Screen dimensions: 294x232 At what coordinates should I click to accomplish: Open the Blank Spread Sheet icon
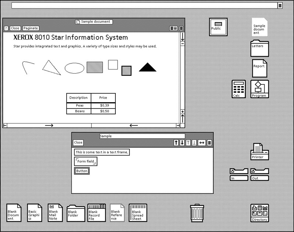[x=138, y=213]
